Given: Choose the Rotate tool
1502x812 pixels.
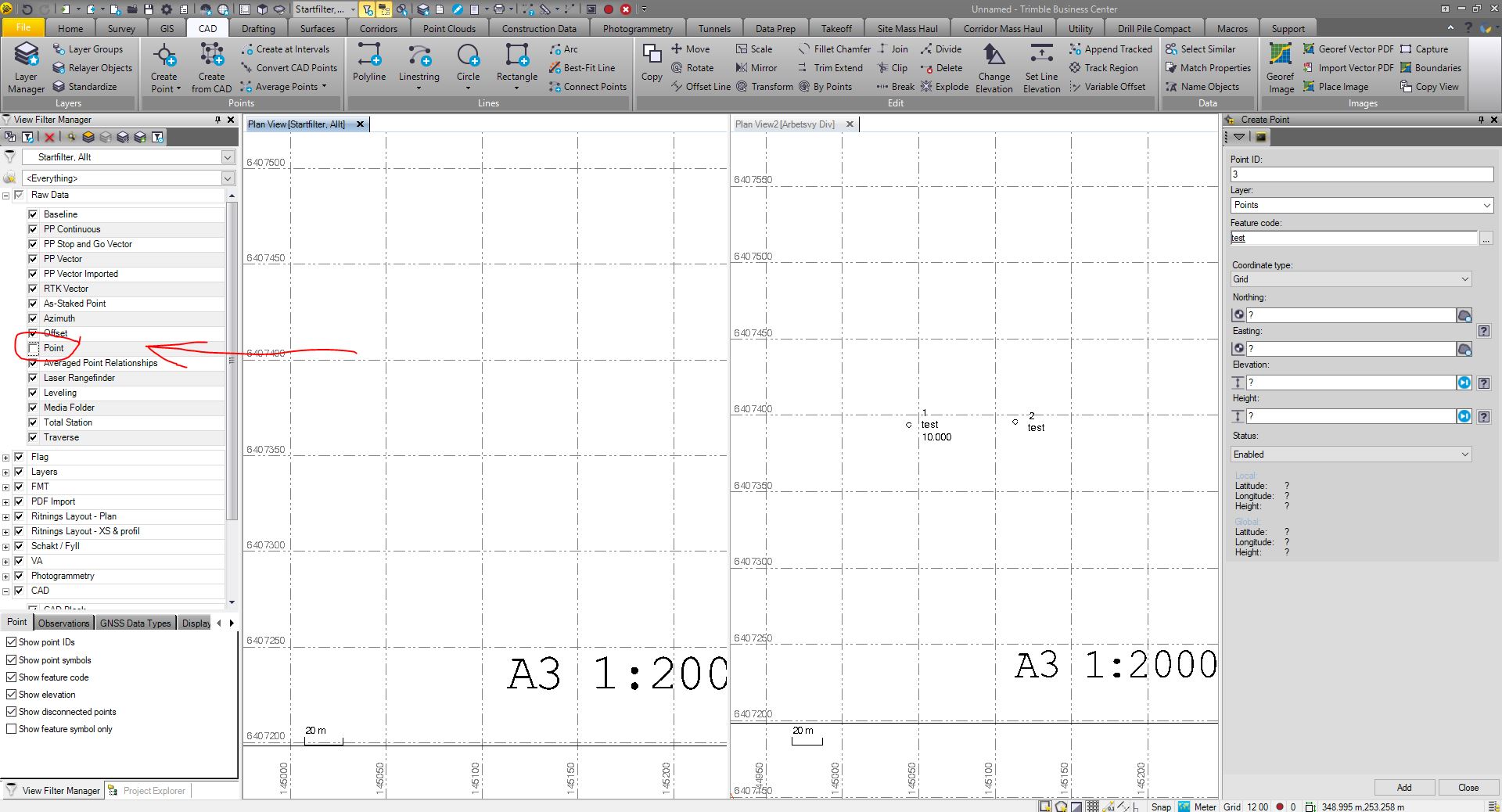Looking at the screenshot, I should pos(692,68).
